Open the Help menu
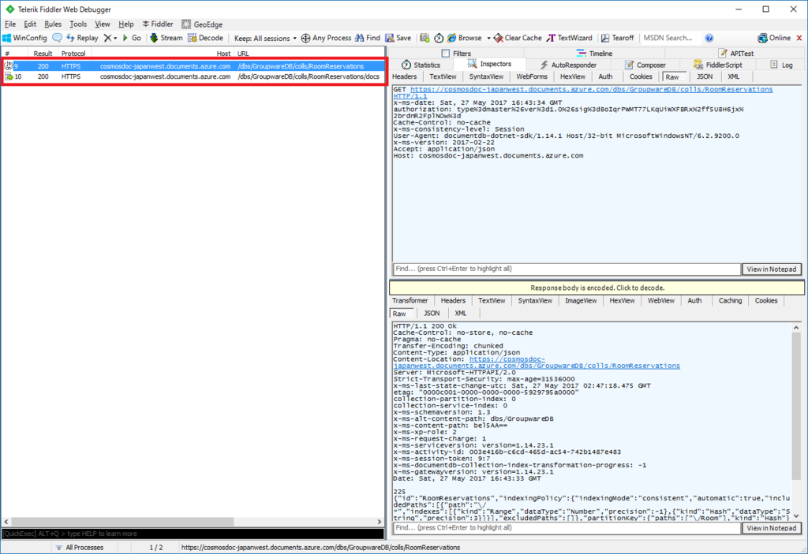 point(125,24)
